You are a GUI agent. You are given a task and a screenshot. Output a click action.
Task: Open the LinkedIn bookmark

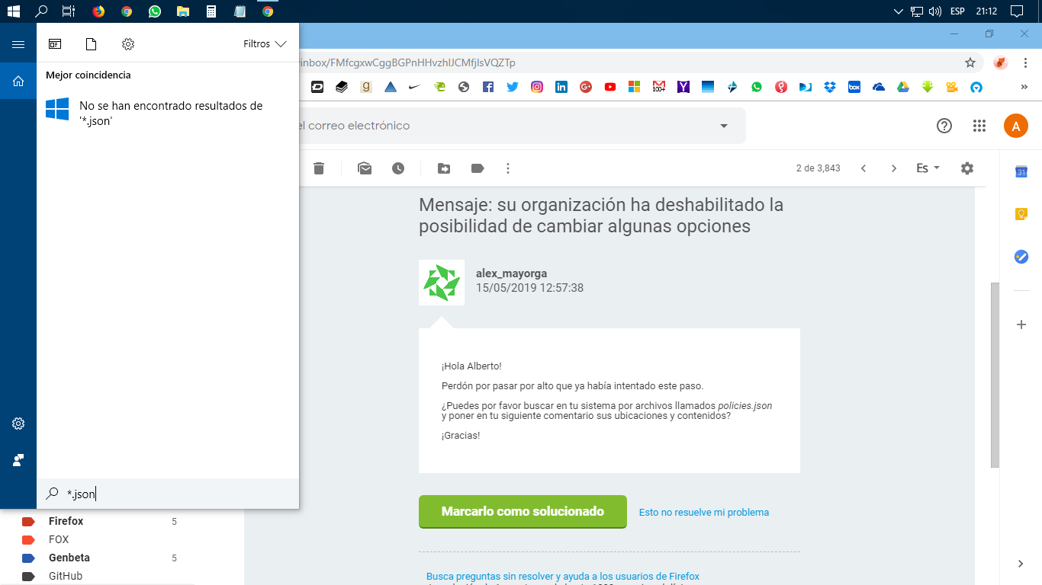[x=561, y=87]
